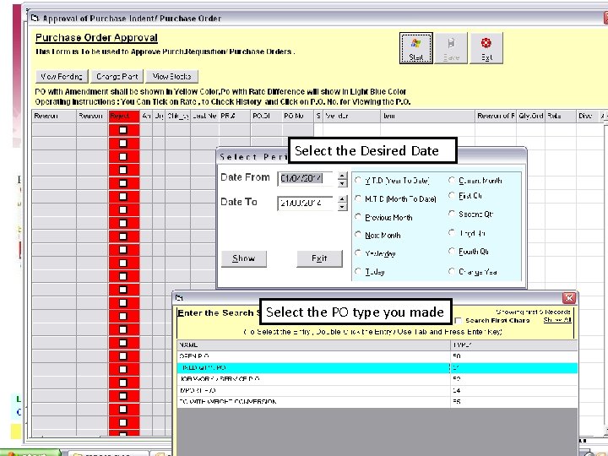
Task: Select the Next Month radio button
Action: pyautogui.click(x=358, y=235)
